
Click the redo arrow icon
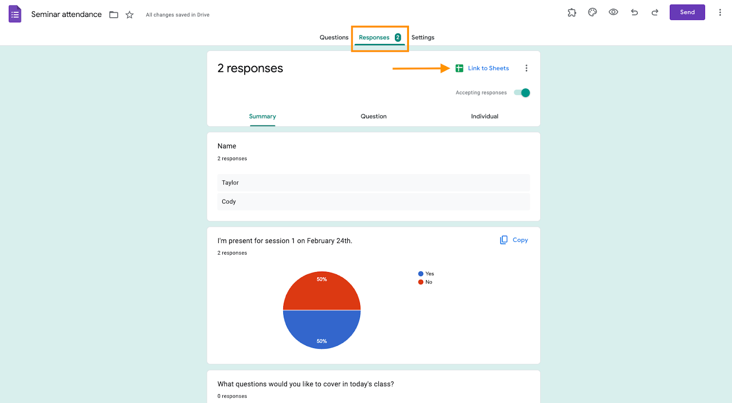[655, 12]
